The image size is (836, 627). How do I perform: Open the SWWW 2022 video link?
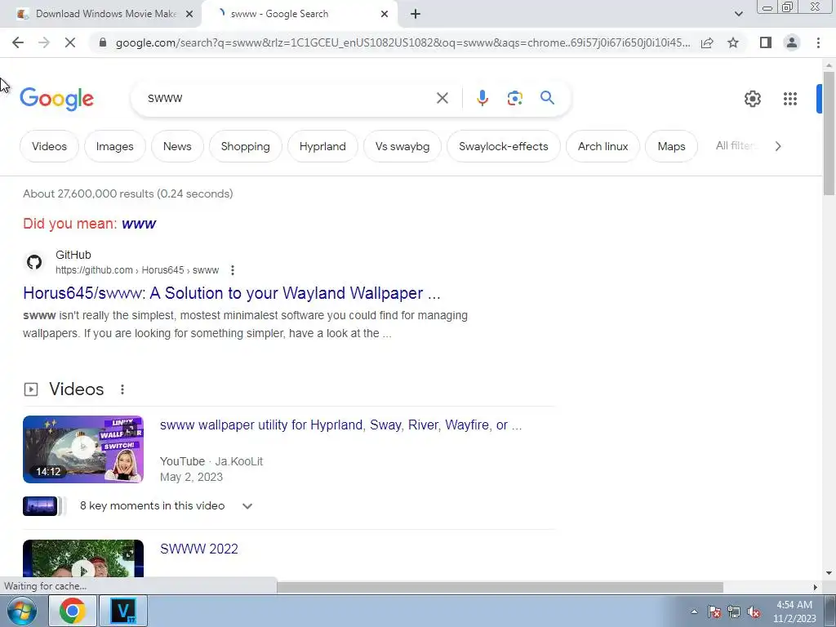tap(199, 549)
